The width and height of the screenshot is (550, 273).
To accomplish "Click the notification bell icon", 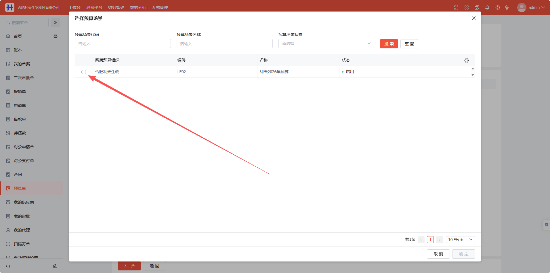I will point(487,7).
